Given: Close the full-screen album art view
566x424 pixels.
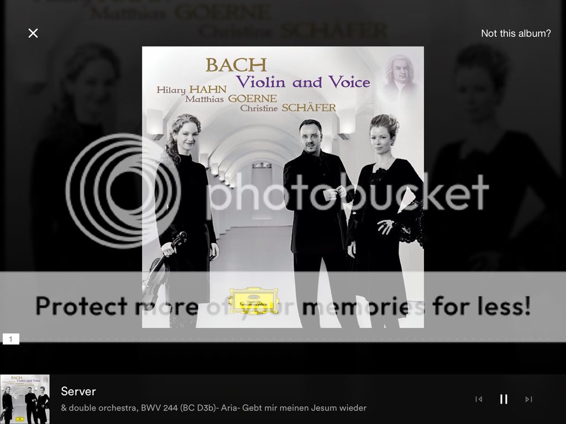Looking at the screenshot, I should point(33,33).
